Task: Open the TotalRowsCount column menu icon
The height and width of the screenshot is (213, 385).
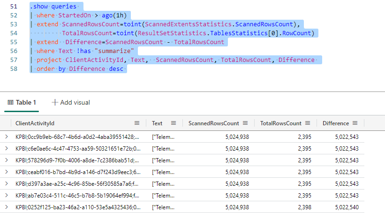Action: pos(308,123)
